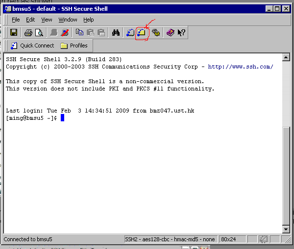Open New Terminal Window icon
Screen dimensions: 294x249
coord(131,33)
